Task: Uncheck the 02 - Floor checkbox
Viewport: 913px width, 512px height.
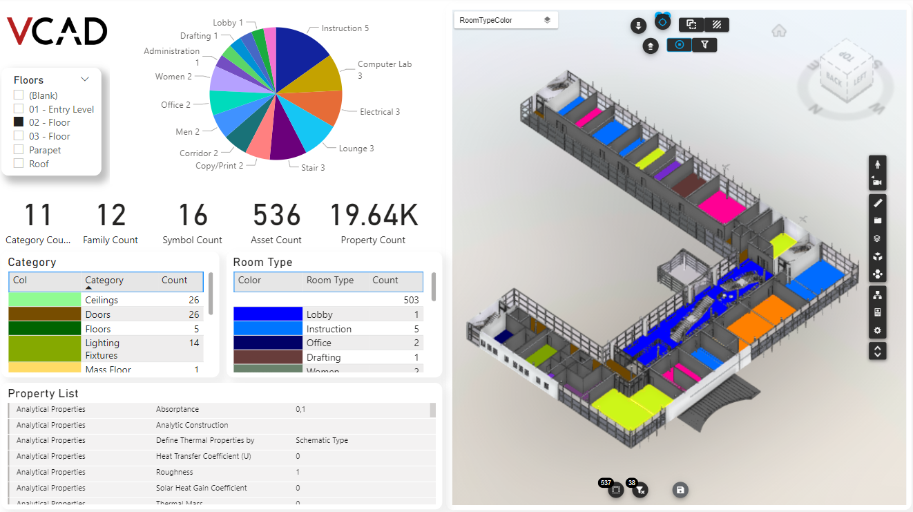Action: [x=19, y=122]
